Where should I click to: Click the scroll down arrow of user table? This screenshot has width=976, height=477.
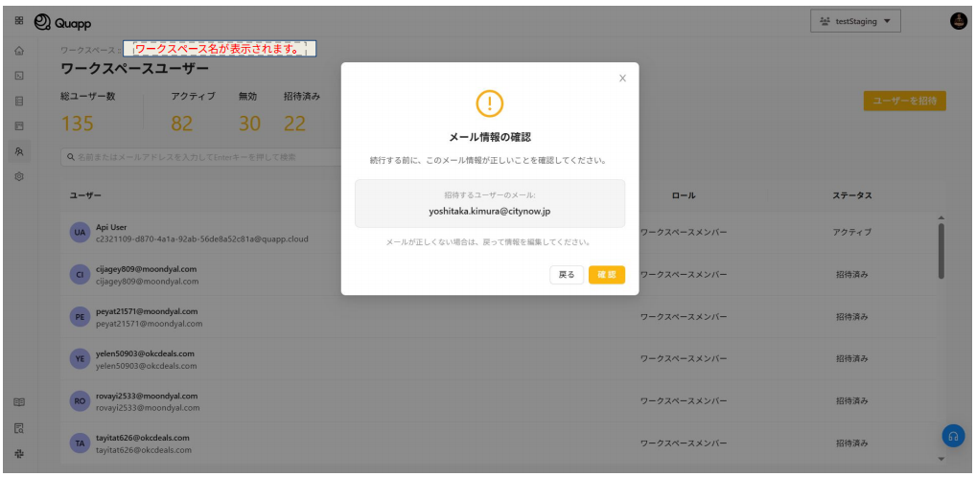(941, 459)
